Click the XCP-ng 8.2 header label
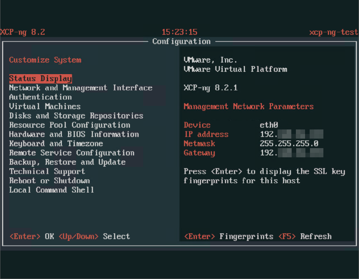This screenshot has height=279, width=359. click(x=23, y=32)
